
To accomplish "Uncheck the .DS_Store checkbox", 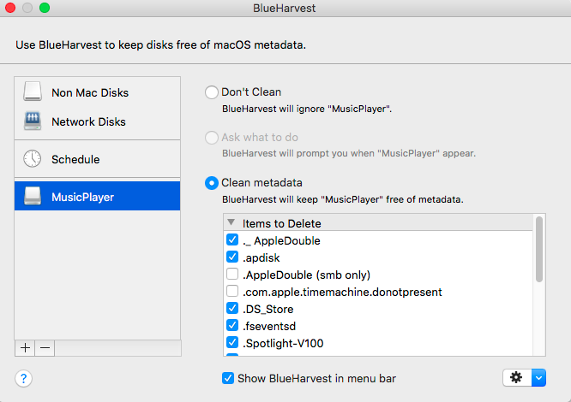I will [232, 308].
